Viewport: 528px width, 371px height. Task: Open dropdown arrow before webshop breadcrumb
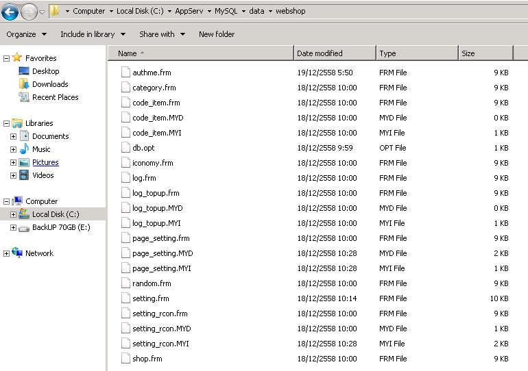(x=270, y=12)
